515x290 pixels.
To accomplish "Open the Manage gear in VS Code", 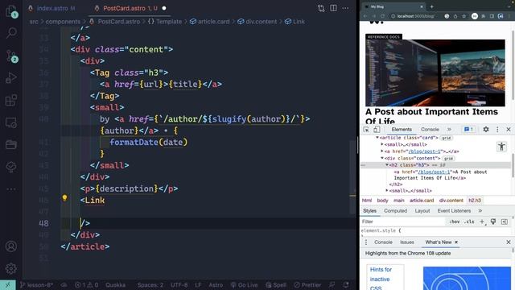I will 11,268.
